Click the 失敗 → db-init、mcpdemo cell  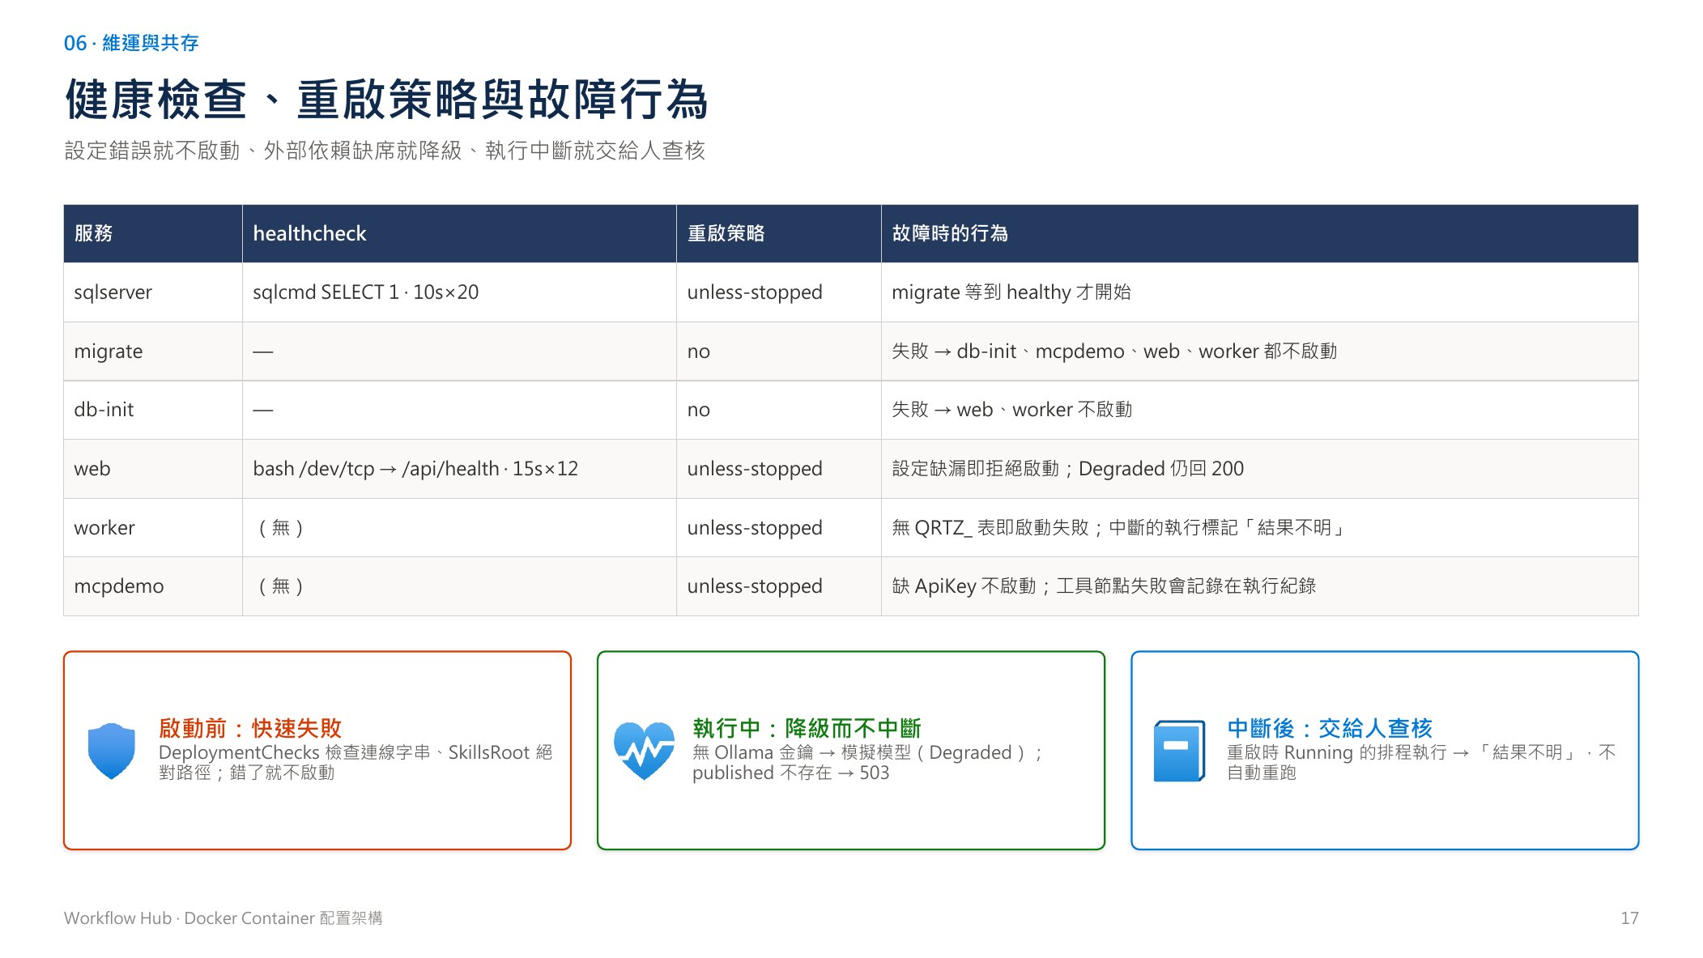pos(1259,351)
